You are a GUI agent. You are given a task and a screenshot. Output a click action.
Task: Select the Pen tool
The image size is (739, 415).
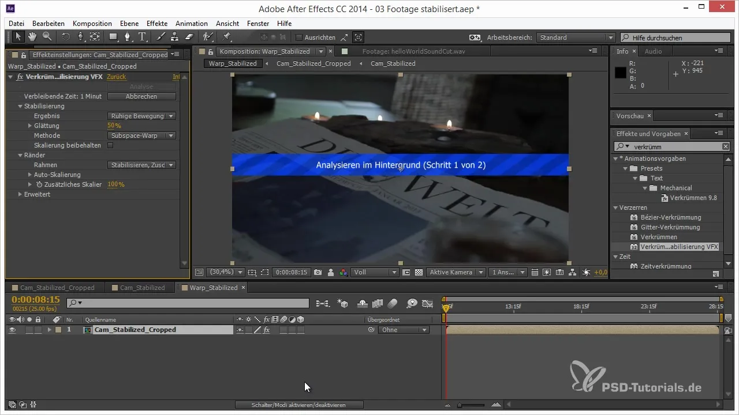128,37
